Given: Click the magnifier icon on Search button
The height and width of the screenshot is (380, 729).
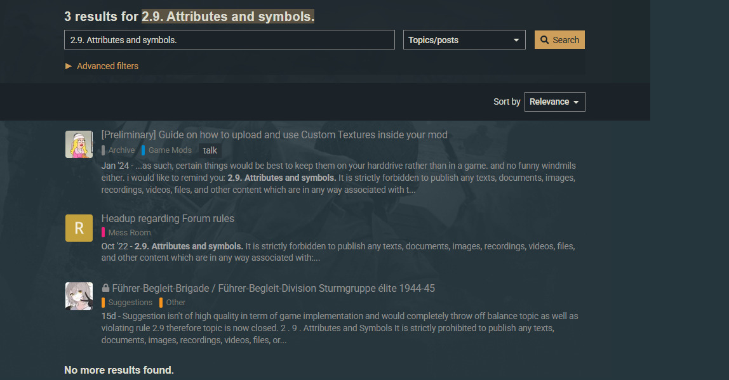Looking at the screenshot, I should (x=544, y=40).
